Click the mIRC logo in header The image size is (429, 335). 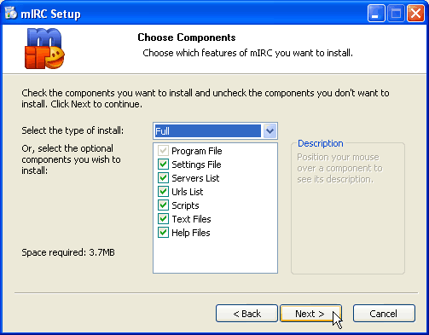click(x=44, y=49)
